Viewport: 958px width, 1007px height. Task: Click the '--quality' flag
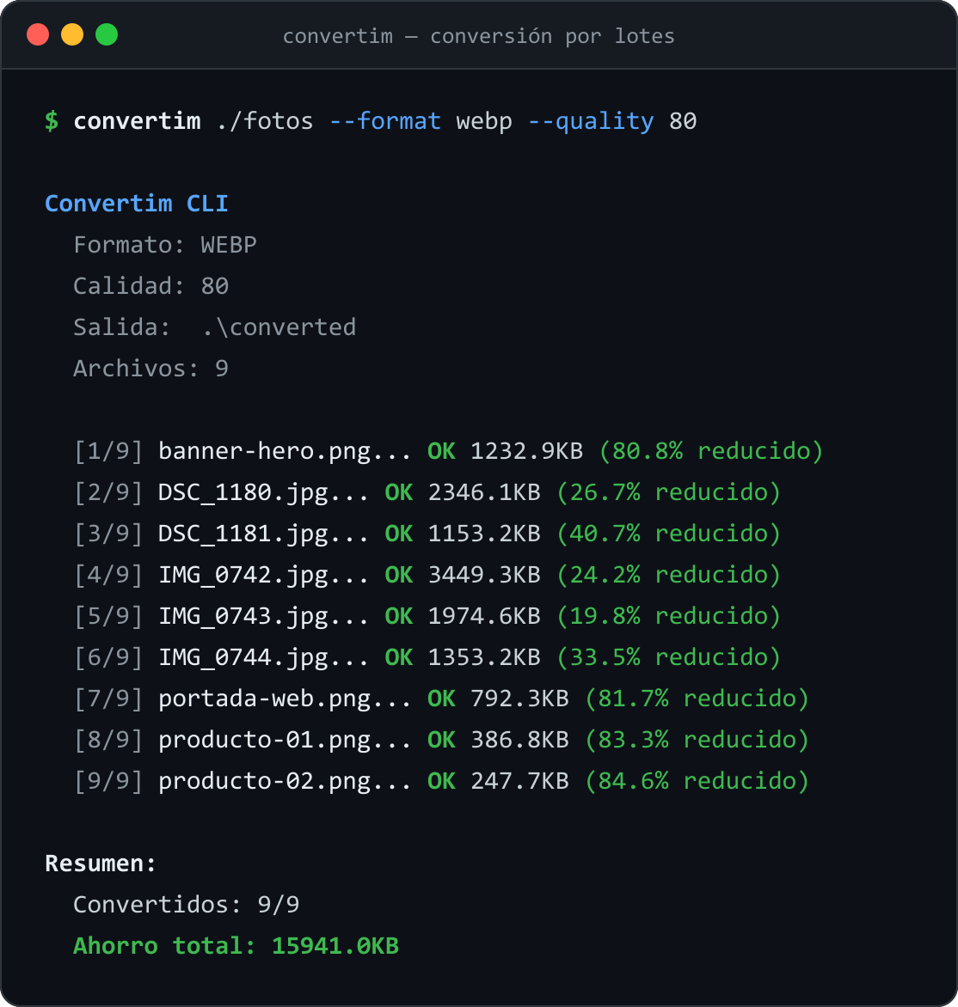[x=591, y=121]
